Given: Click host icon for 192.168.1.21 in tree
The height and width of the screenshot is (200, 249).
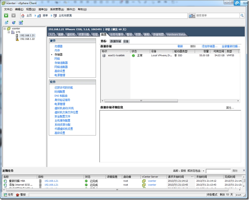Looking at the screenshot, I should 17,36.
